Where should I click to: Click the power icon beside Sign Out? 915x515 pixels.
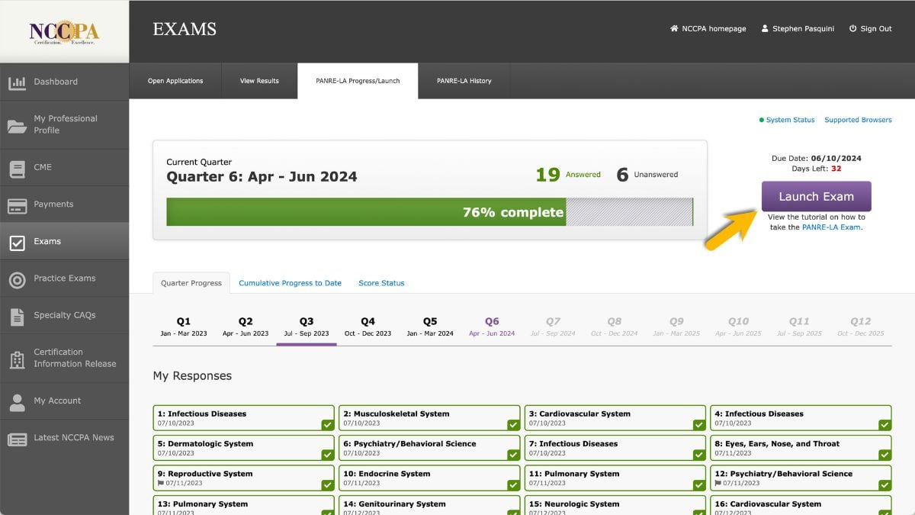pyautogui.click(x=852, y=29)
